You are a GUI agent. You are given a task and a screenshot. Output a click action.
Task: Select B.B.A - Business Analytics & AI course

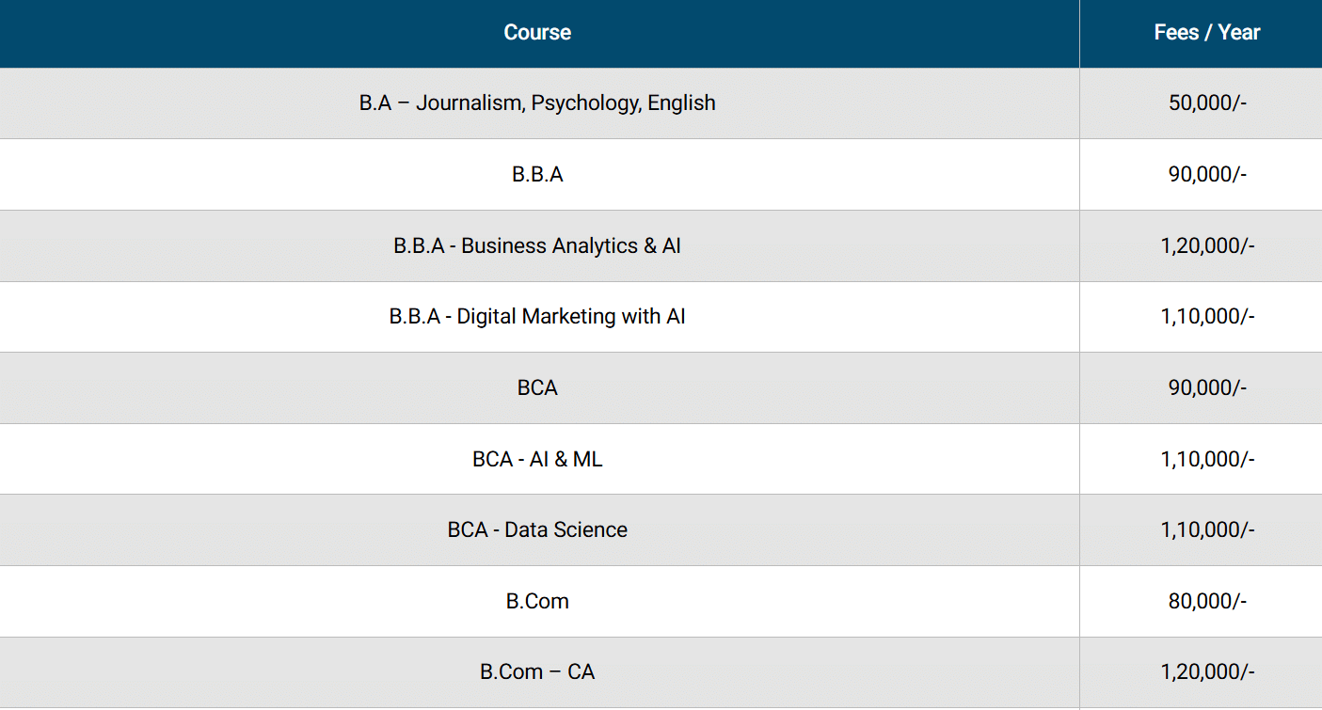[x=537, y=246]
